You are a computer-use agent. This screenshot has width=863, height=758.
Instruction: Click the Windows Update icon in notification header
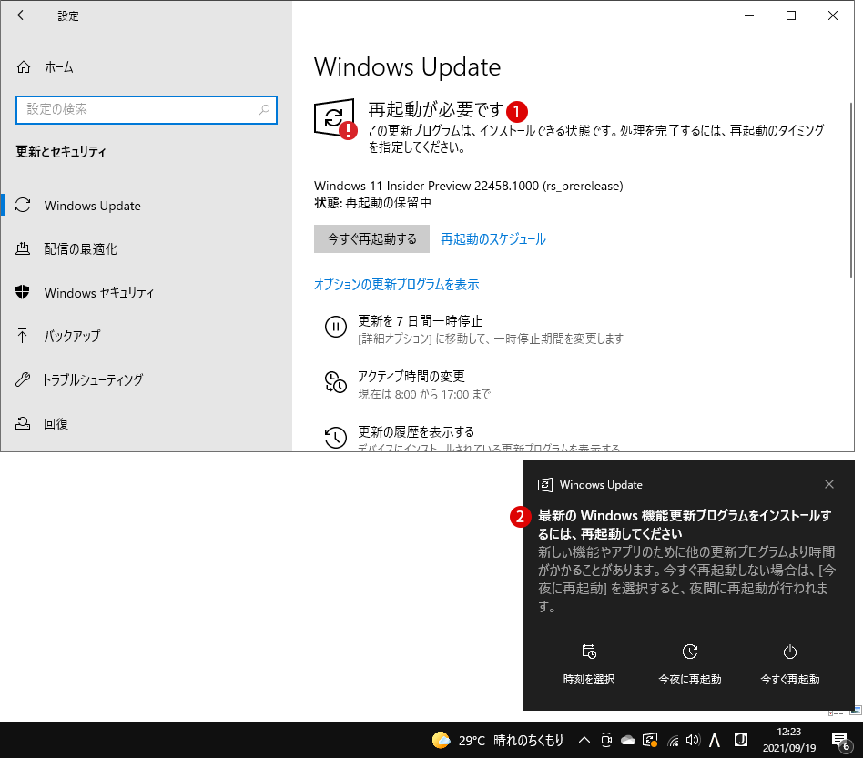point(545,485)
